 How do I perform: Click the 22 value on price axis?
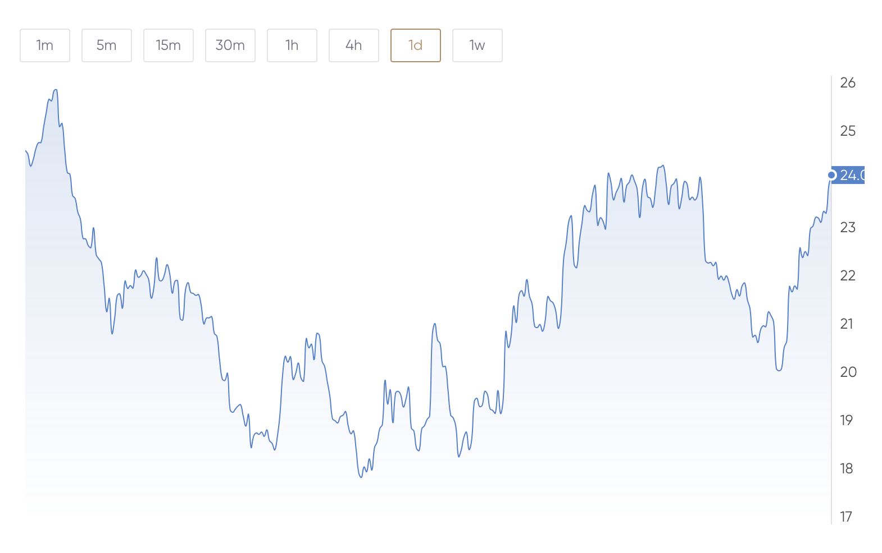848,276
